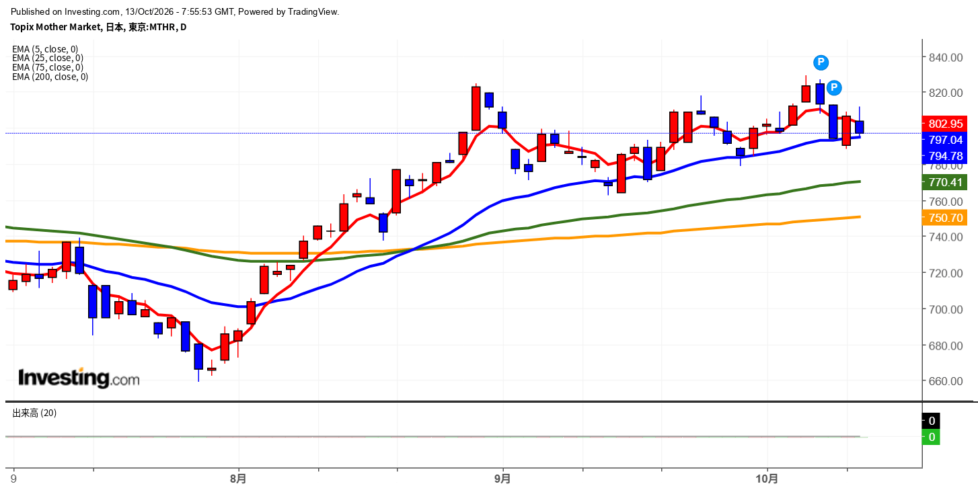This screenshot has width=978, height=490.
Task: Click the green 0 volume value tag
Action: pyautogui.click(x=932, y=438)
